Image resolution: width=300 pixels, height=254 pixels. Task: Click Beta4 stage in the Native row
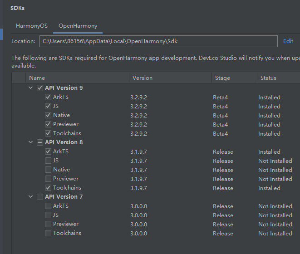coord(221,116)
